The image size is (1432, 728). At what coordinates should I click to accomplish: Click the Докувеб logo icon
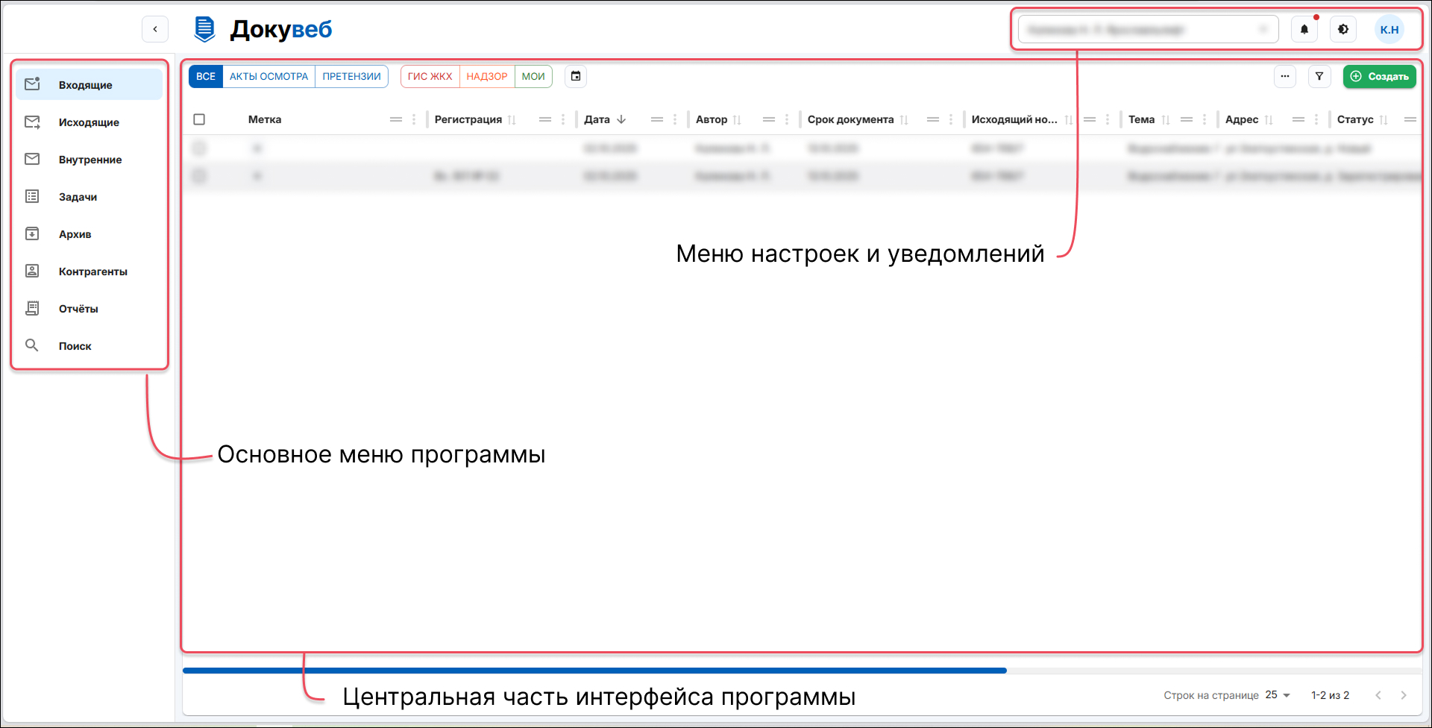204,29
